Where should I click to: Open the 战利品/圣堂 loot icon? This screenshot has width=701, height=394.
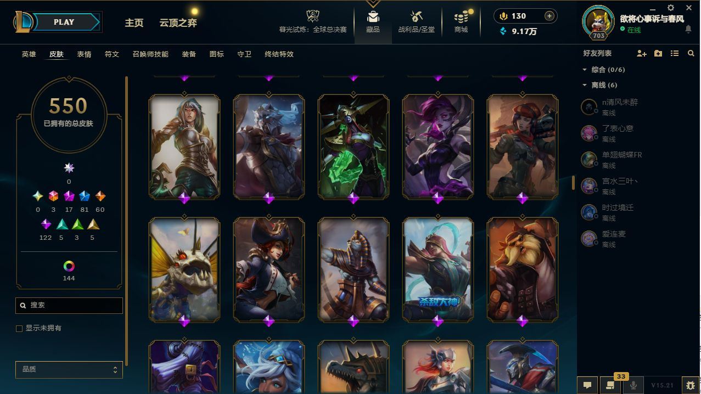[417, 16]
